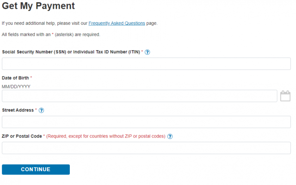Click the Date of Birth label
This screenshot has height=185, width=296.
(x=15, y=78)
